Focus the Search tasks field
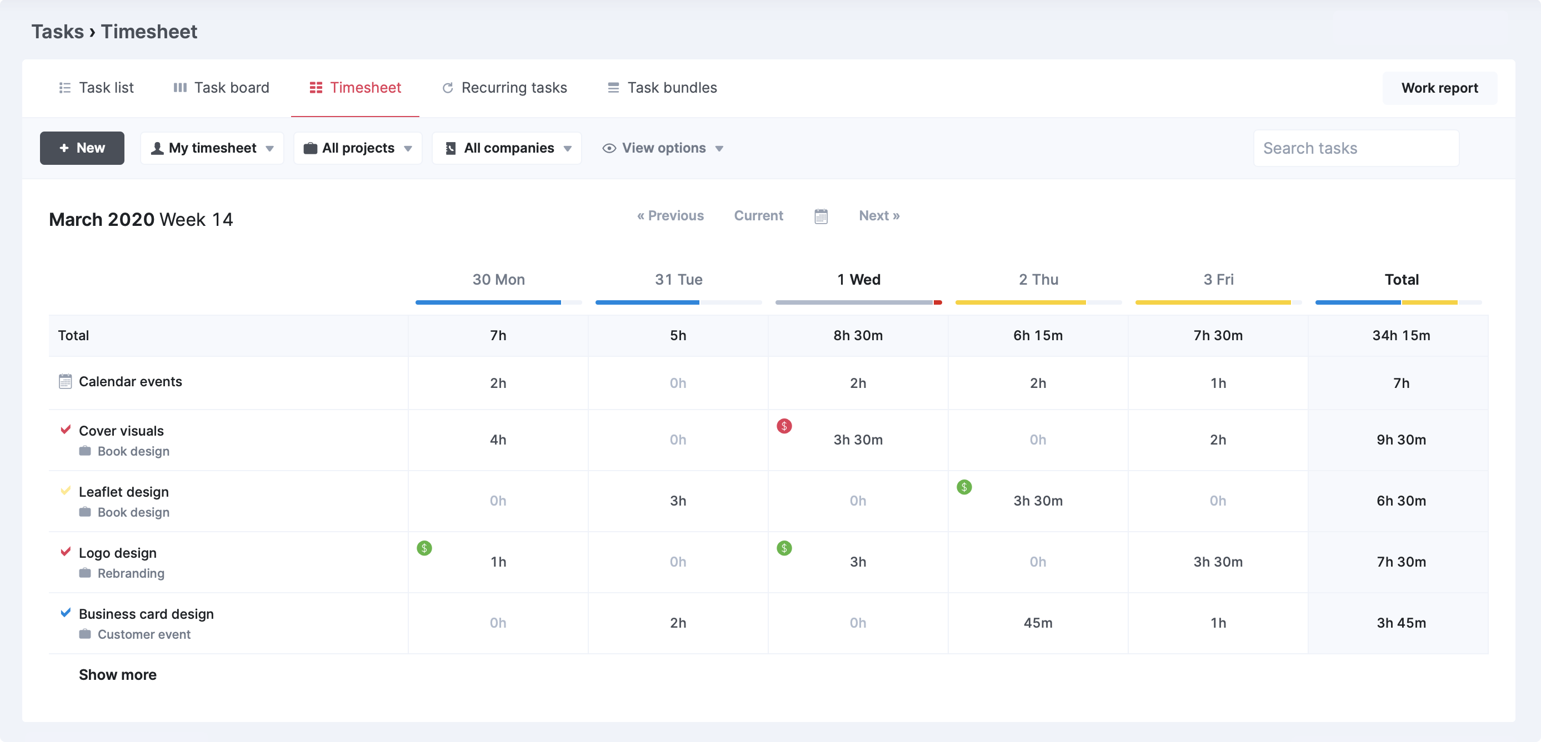 1355,148
